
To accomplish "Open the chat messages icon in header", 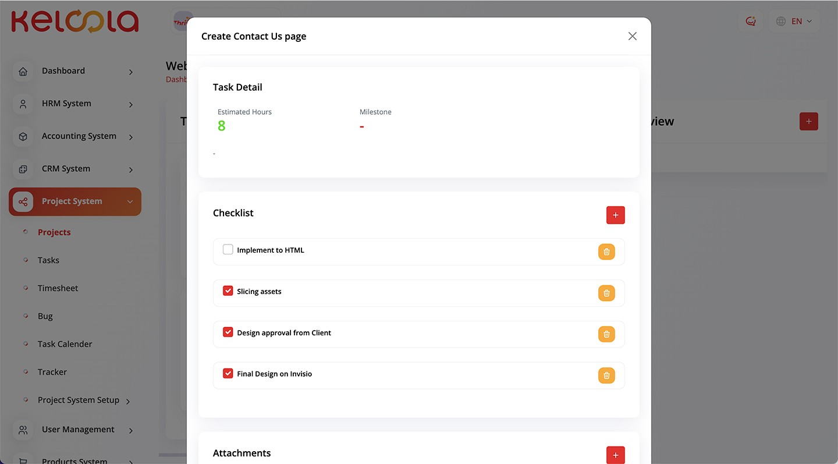I will tap(750, 22).
